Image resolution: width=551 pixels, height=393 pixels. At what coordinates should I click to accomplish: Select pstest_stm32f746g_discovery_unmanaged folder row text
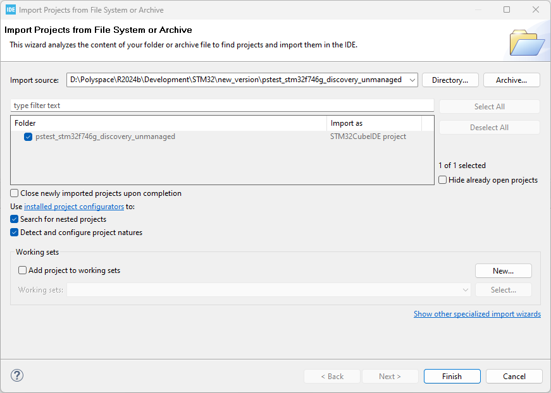click(105, 136)
